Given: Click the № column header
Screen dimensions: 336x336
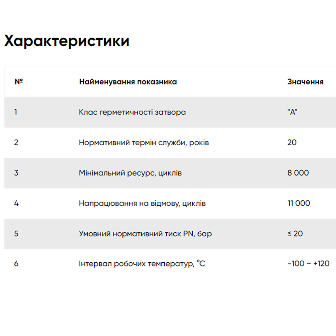Looking at the screenshot, I should click(x=18, y=82).
